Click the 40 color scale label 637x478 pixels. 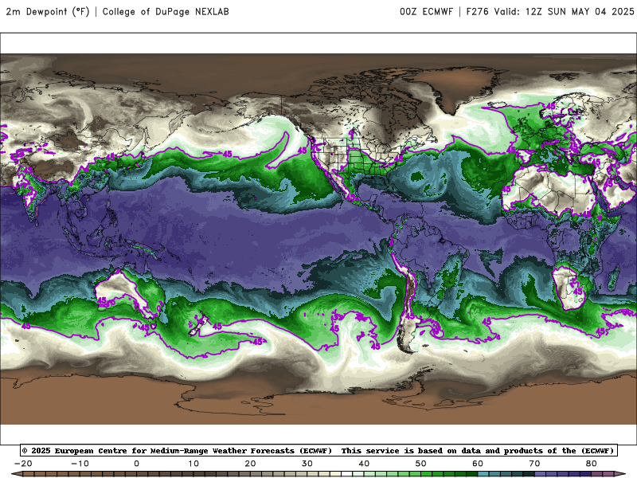(x=364, y=464)
